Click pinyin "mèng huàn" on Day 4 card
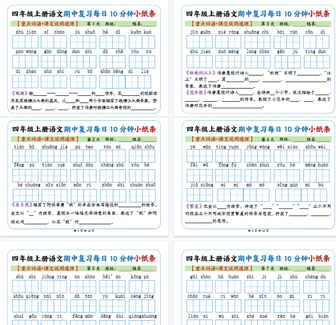 point(317,165)
